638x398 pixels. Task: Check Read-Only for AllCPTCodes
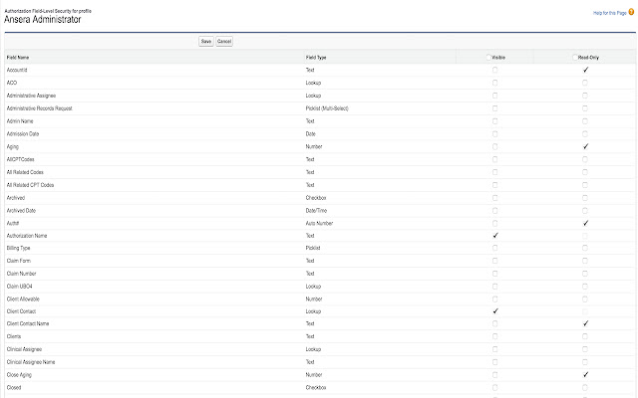[x=585, y=159]
